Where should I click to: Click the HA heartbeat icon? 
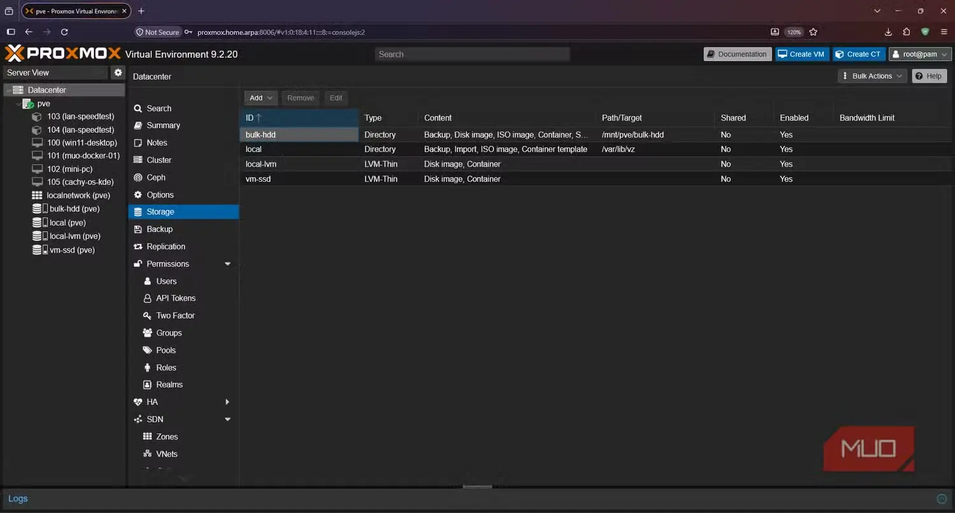coord(138,402)
